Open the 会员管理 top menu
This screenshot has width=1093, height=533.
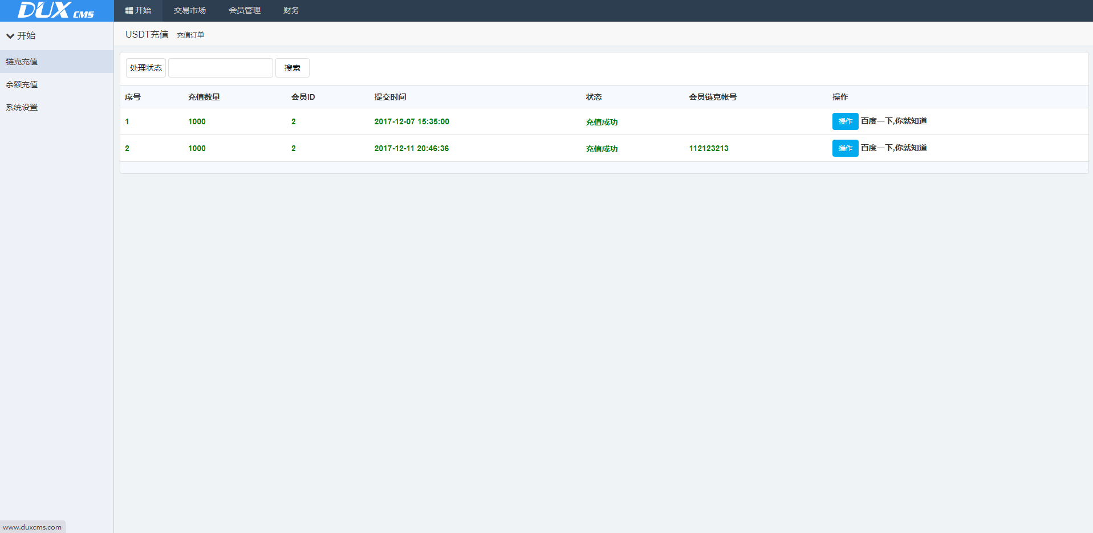click(244, 11)
